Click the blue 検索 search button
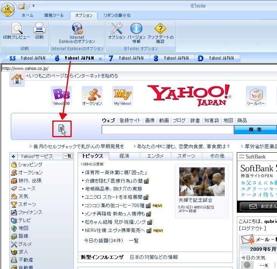Viewport: 277px width, 269px height. click(255, 130)
